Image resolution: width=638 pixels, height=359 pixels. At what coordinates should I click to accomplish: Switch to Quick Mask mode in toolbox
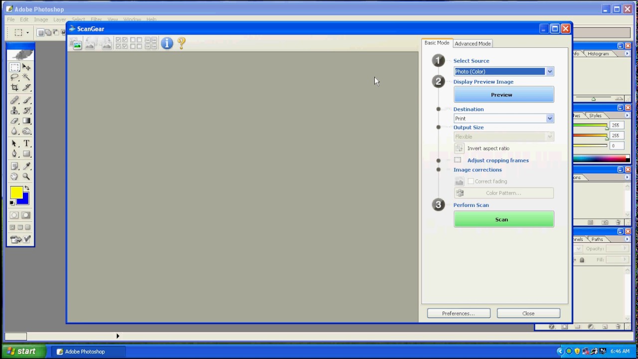tap(26, 215)
